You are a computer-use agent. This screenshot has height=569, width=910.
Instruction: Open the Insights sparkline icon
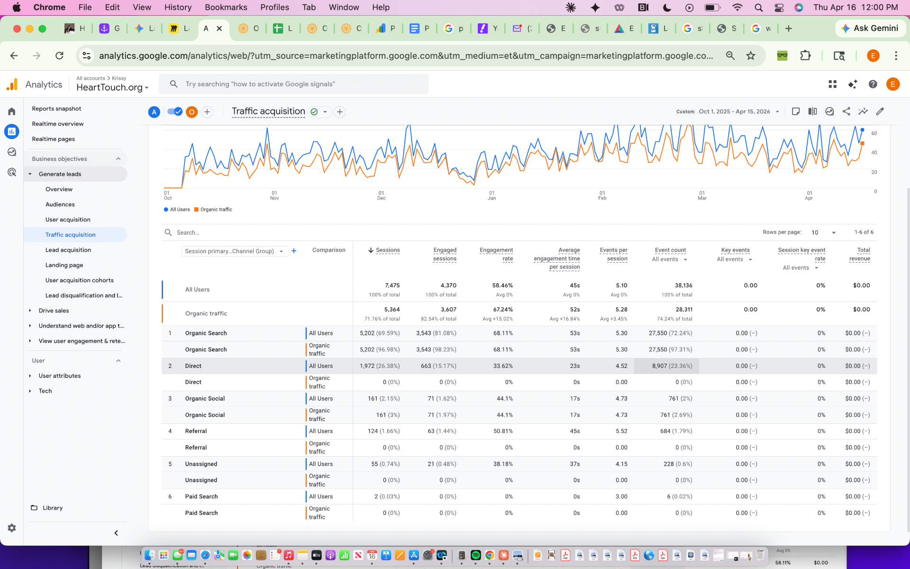[x=863, y=111]
